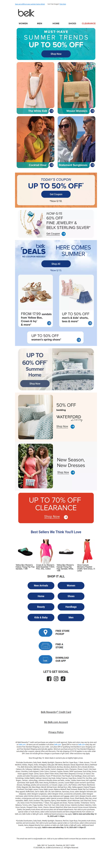The height and width of the screenshot is (851, 112).
Task: Click the Find a Store icon
Action: [x=46, y=646]
